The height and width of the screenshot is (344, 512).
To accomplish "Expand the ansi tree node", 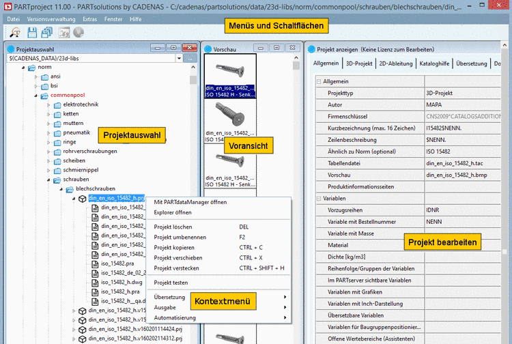I will click(x=36, y=77).
